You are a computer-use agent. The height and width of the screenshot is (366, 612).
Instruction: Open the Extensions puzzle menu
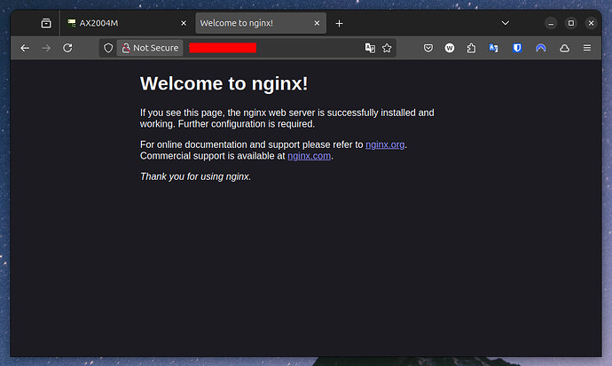(471, 48)
